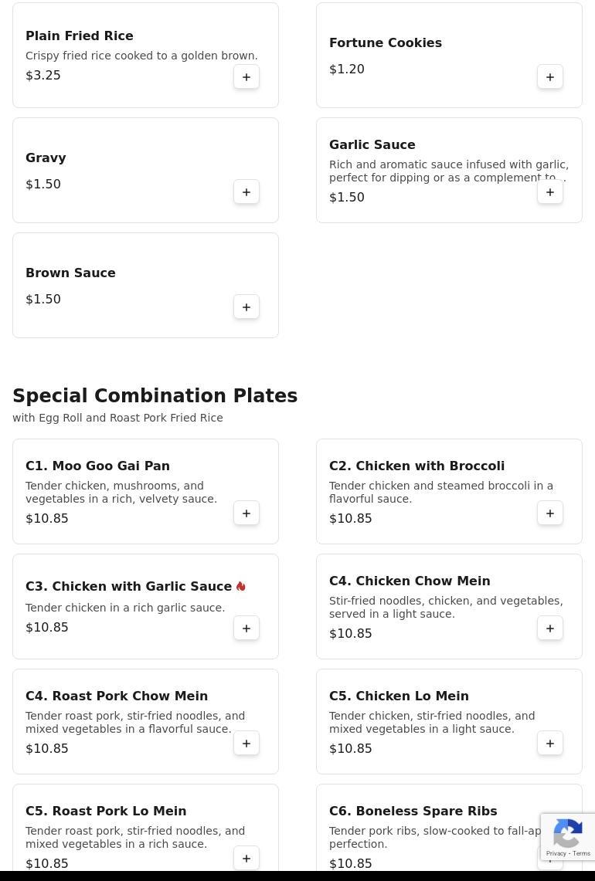Add Gravy to the cart
595x881 pixels.
pyautogui.click(x=246, y=192)
